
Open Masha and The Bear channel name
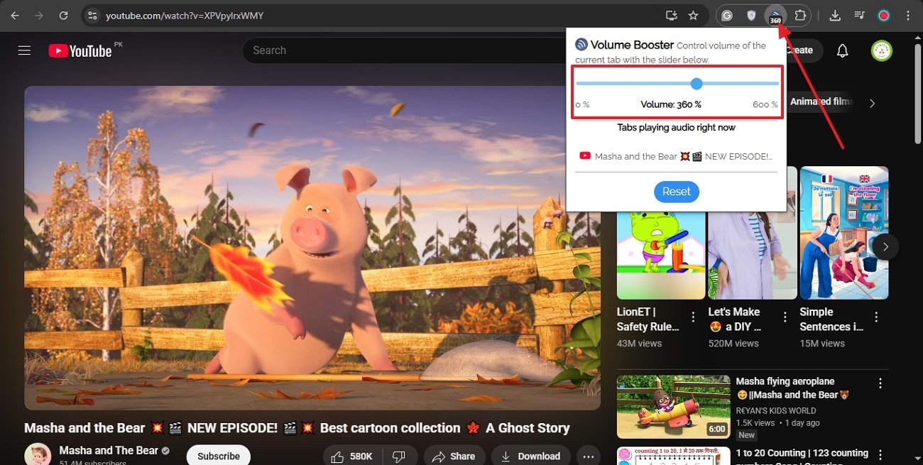[x=109, y=450]
